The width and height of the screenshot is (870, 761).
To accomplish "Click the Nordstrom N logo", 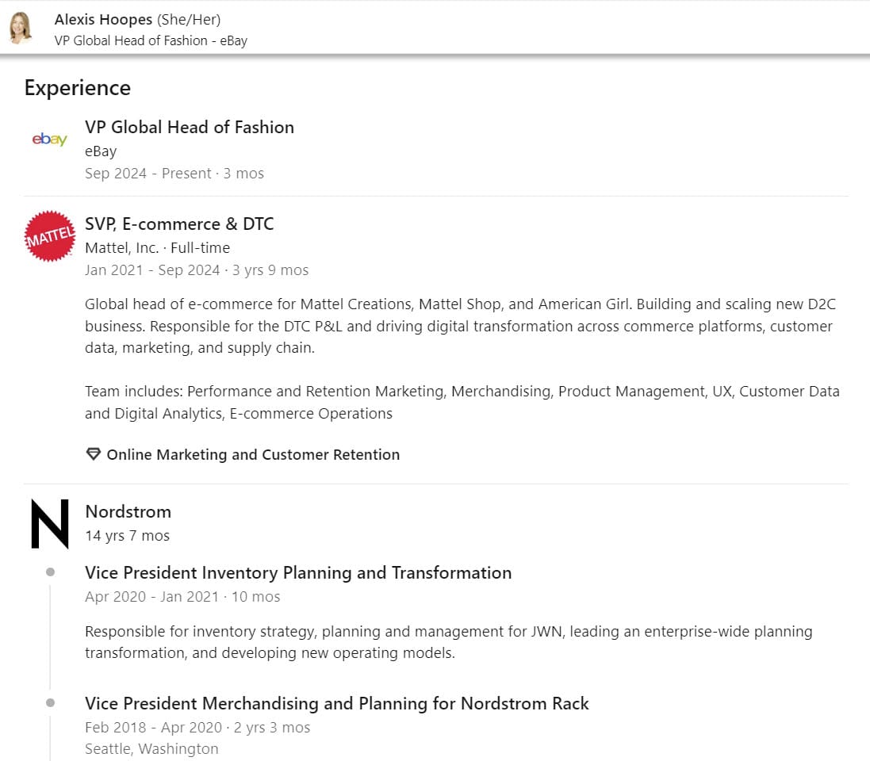I will tap(50, 524).
